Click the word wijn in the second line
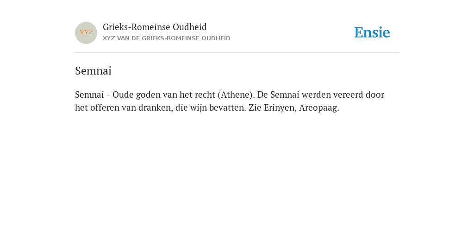The height and width of the screenshot is (237, 474). click(x=198, y=107)
